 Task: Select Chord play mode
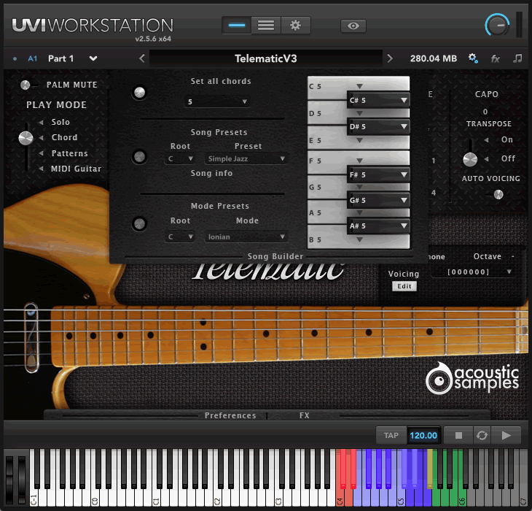click(64, 137)
